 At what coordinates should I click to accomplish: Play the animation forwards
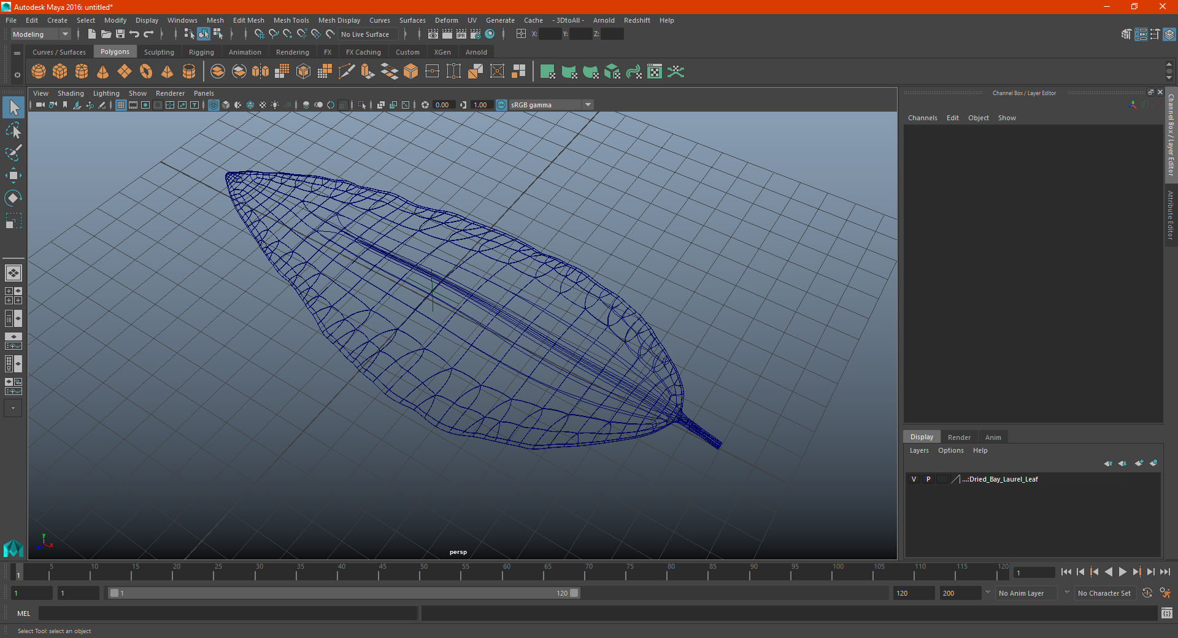coord(1122,572)
